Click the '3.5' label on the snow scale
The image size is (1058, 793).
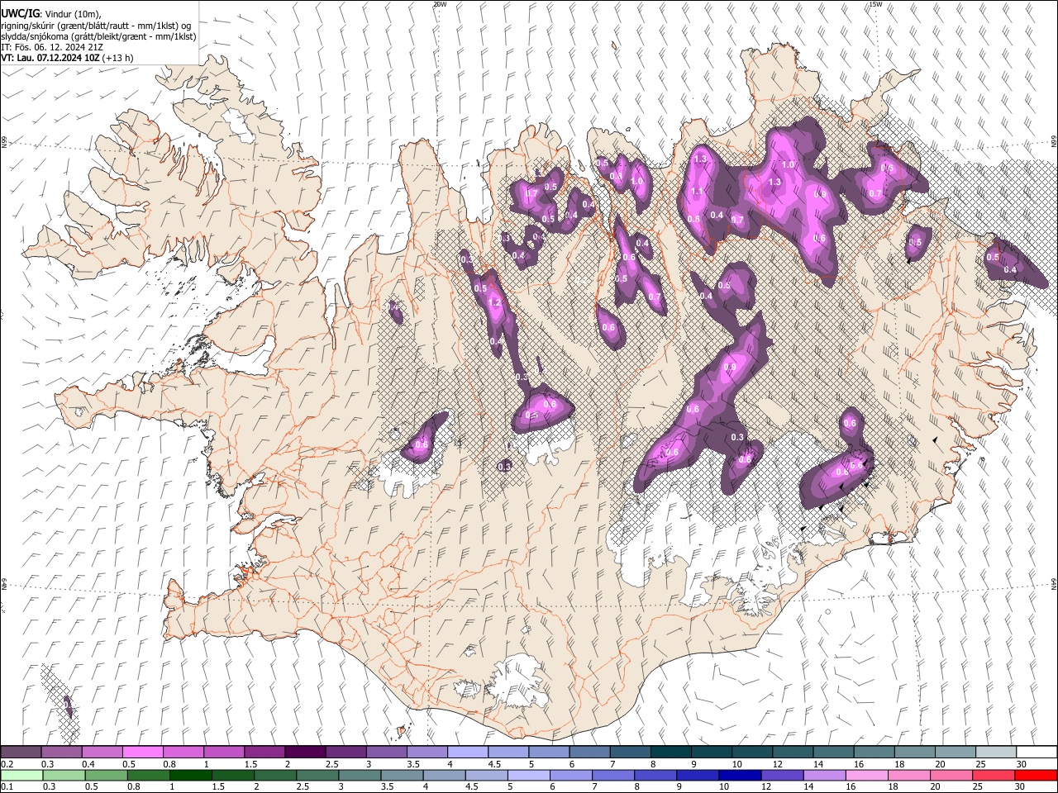(x=412, y=764)
